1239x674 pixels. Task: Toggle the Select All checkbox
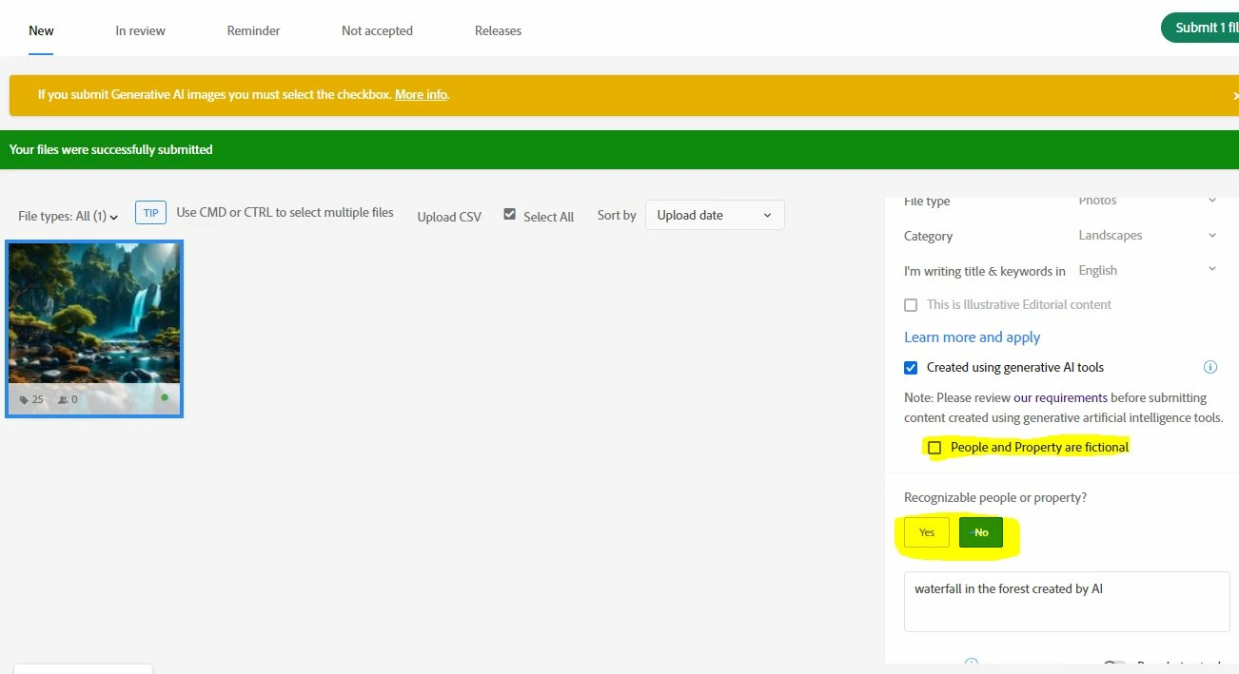pos(510,215)
